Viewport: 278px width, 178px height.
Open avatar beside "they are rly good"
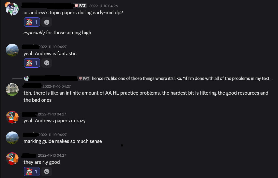[12, 159]
